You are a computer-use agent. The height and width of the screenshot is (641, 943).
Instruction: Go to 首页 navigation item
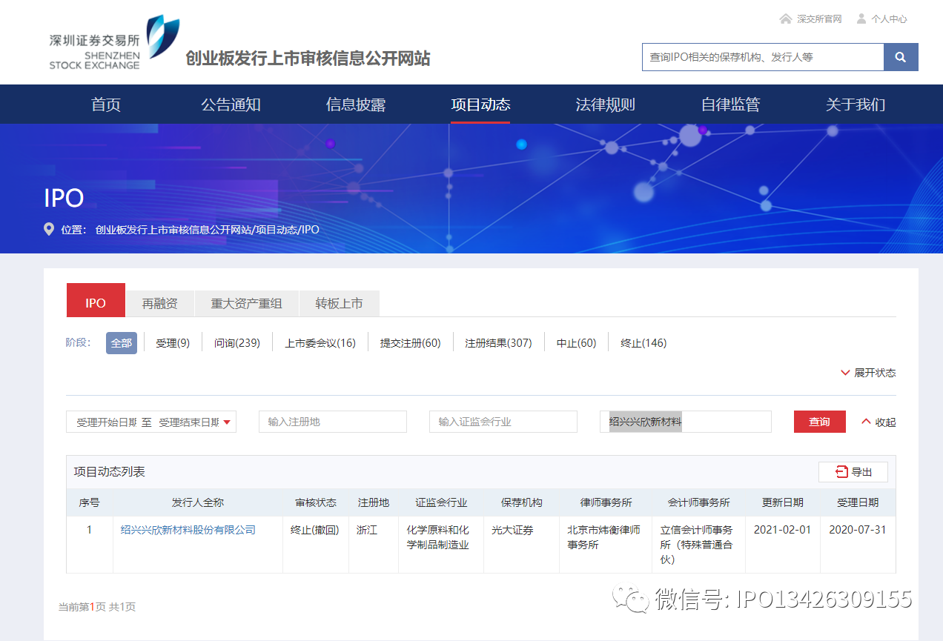tap(106, 104)
